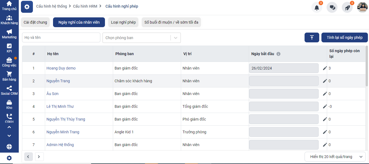
Task: Click the rocket icon in header
Action: pyautogui.click(x=347, y=8)
